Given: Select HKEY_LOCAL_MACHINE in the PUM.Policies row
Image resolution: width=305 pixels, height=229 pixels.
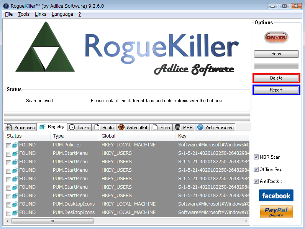Looking at the screenshot, I should pyautogui.click(x=129, y=145).
